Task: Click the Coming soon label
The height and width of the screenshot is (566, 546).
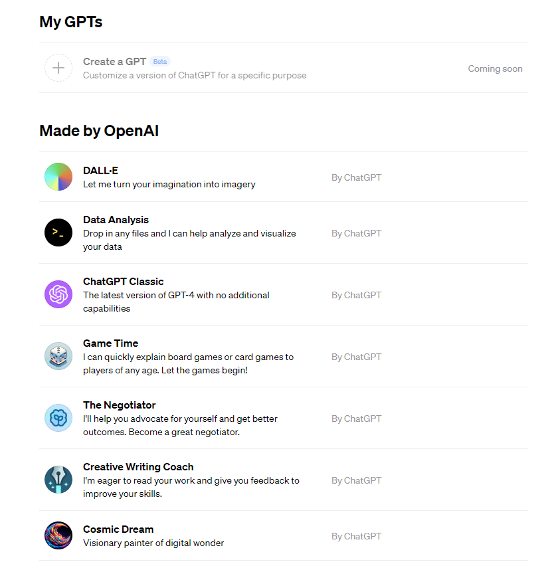Action: 495,68
